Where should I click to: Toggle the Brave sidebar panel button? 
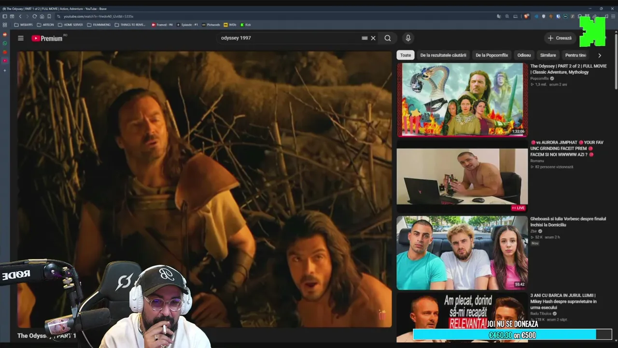point(5,16)
